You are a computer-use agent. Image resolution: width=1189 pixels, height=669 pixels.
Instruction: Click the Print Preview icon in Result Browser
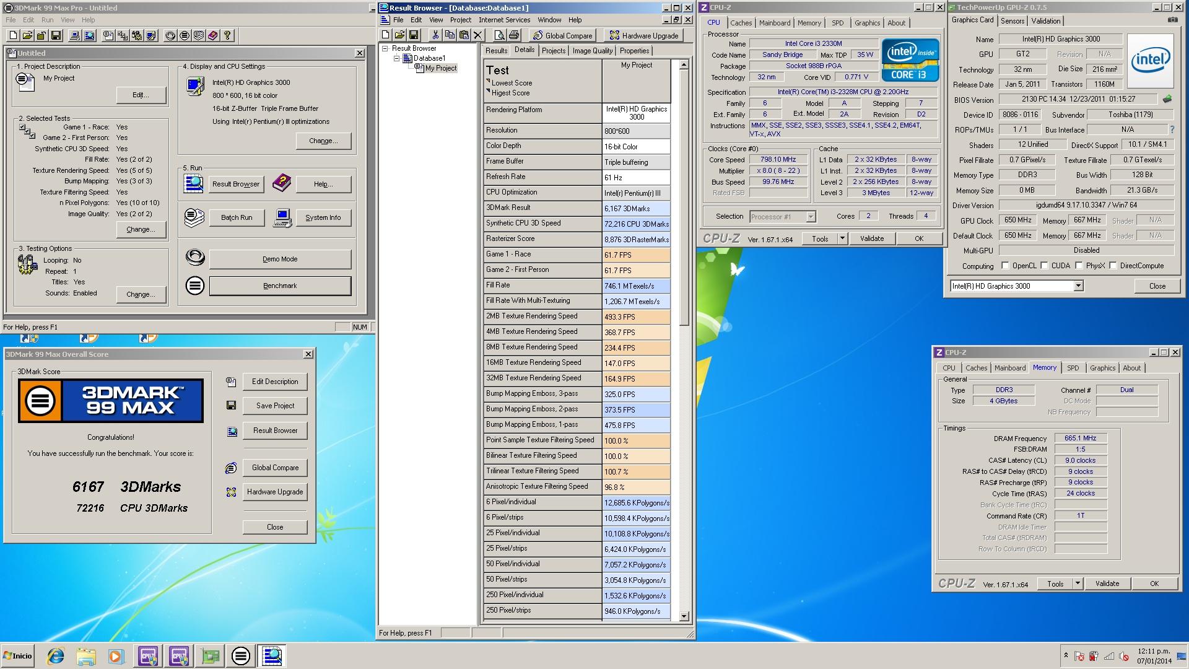499,35
